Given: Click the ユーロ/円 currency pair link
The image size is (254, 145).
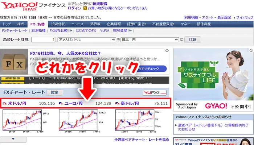Looking at the screenshot, I should click(73, 103).
